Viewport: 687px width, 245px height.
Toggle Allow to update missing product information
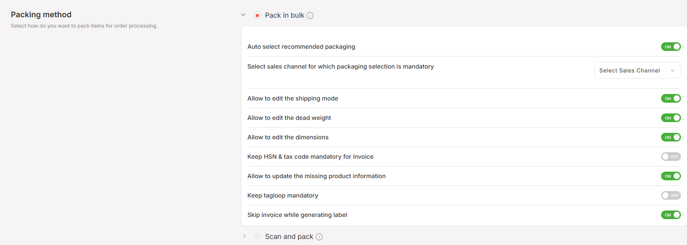tap(671, 176)
